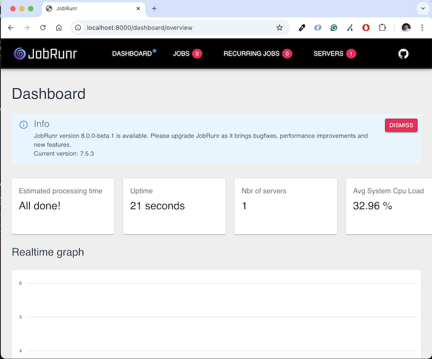Click the macOS green fullscreen window button
The width and height of the screenshot is (432, 359).
point(31,9)
